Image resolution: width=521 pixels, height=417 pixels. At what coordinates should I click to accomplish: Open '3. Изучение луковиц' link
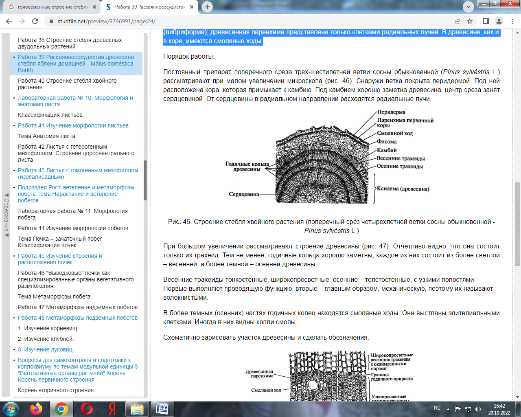click(45, 349)
